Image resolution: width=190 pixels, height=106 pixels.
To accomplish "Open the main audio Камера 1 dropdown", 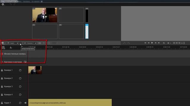I will coord(30,43).
